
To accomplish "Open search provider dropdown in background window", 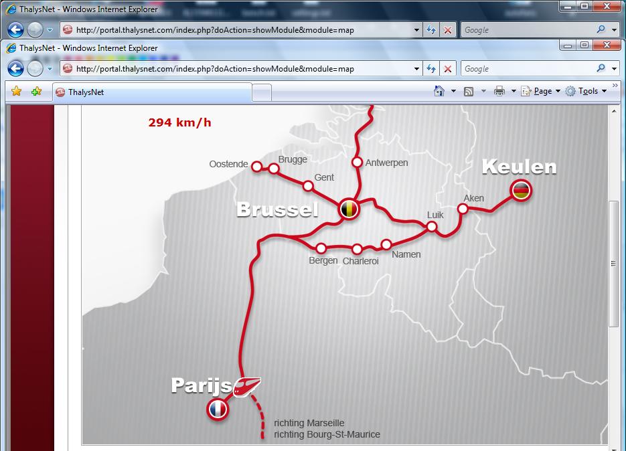I will tap(614, 30).
